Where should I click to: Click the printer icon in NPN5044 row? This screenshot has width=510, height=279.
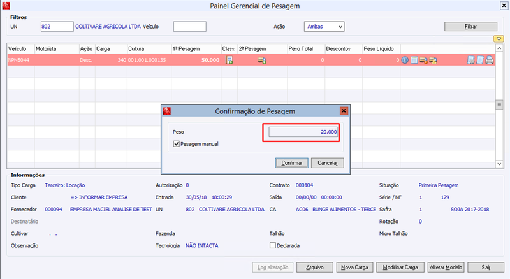coord(490,60)
